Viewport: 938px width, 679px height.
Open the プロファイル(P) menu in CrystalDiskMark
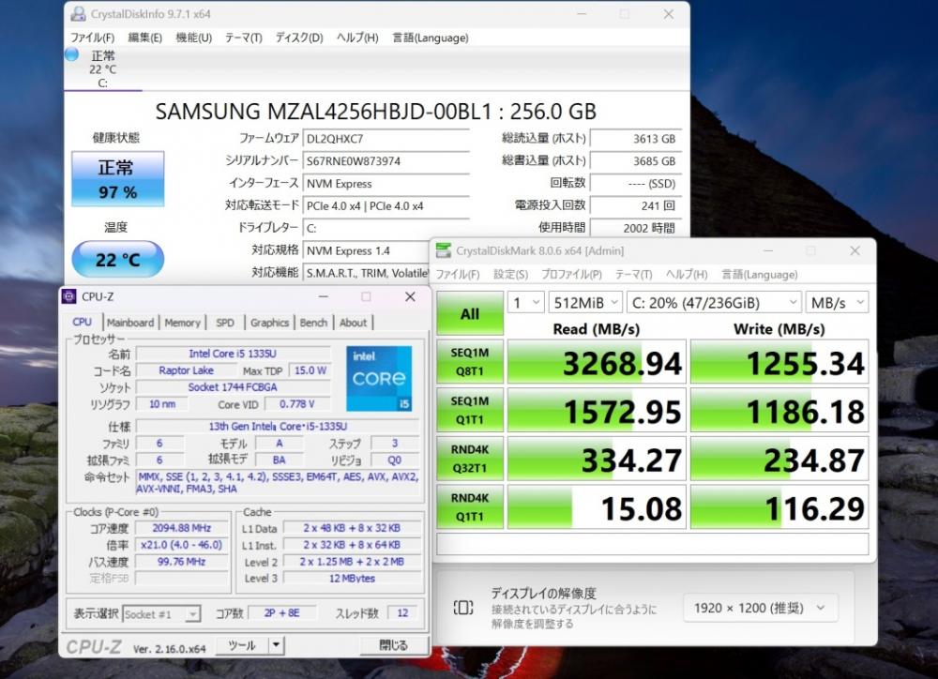[571, 274]
